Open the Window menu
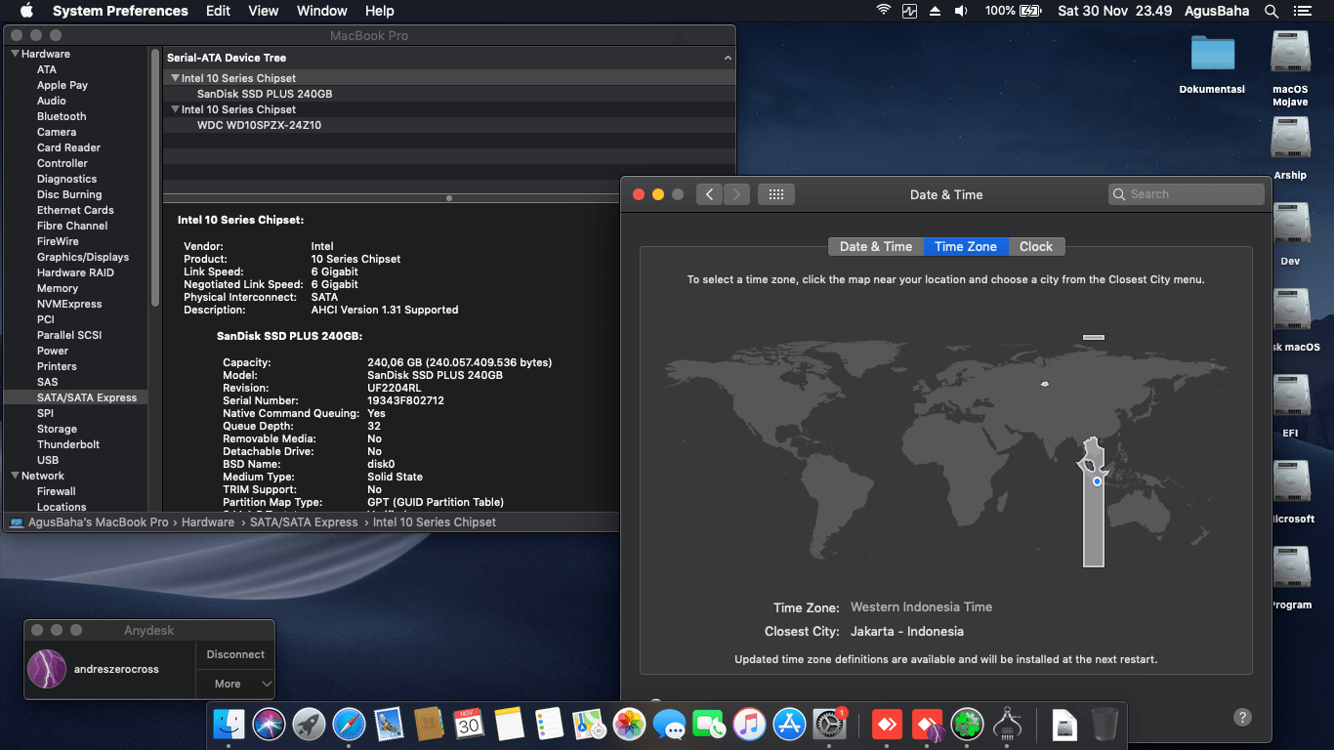The width and height of the screenshot is (1334, 750). pos(321,11)
